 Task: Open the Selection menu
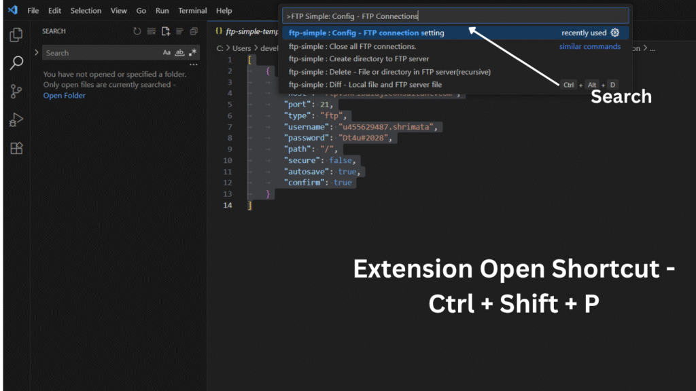(x=86, y=11)
